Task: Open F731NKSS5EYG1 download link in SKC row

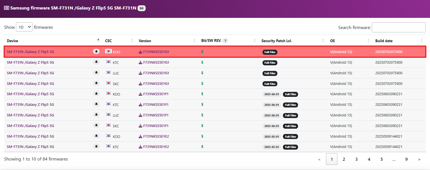Action: pyautogui.click(x=154, y=83)
